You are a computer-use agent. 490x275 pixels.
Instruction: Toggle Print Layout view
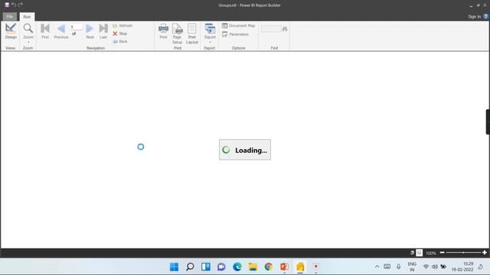192,34
